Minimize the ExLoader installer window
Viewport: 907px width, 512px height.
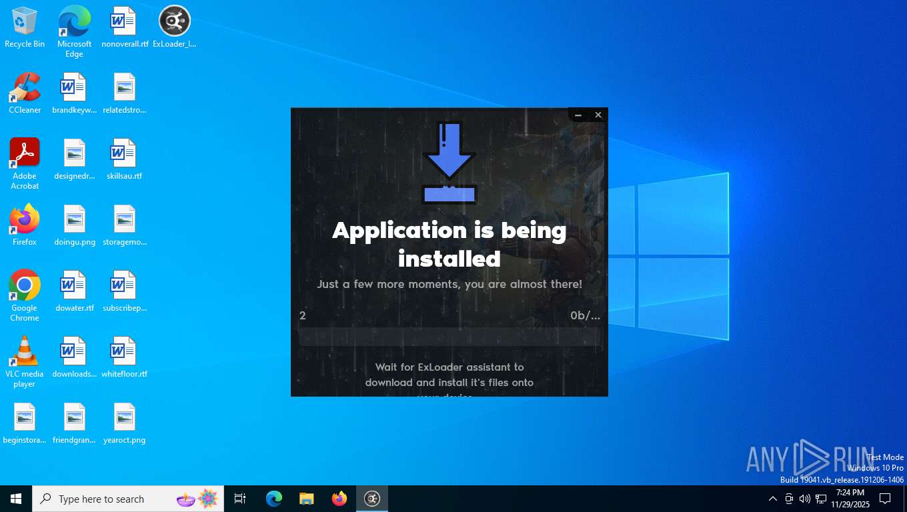click(578, 115)
